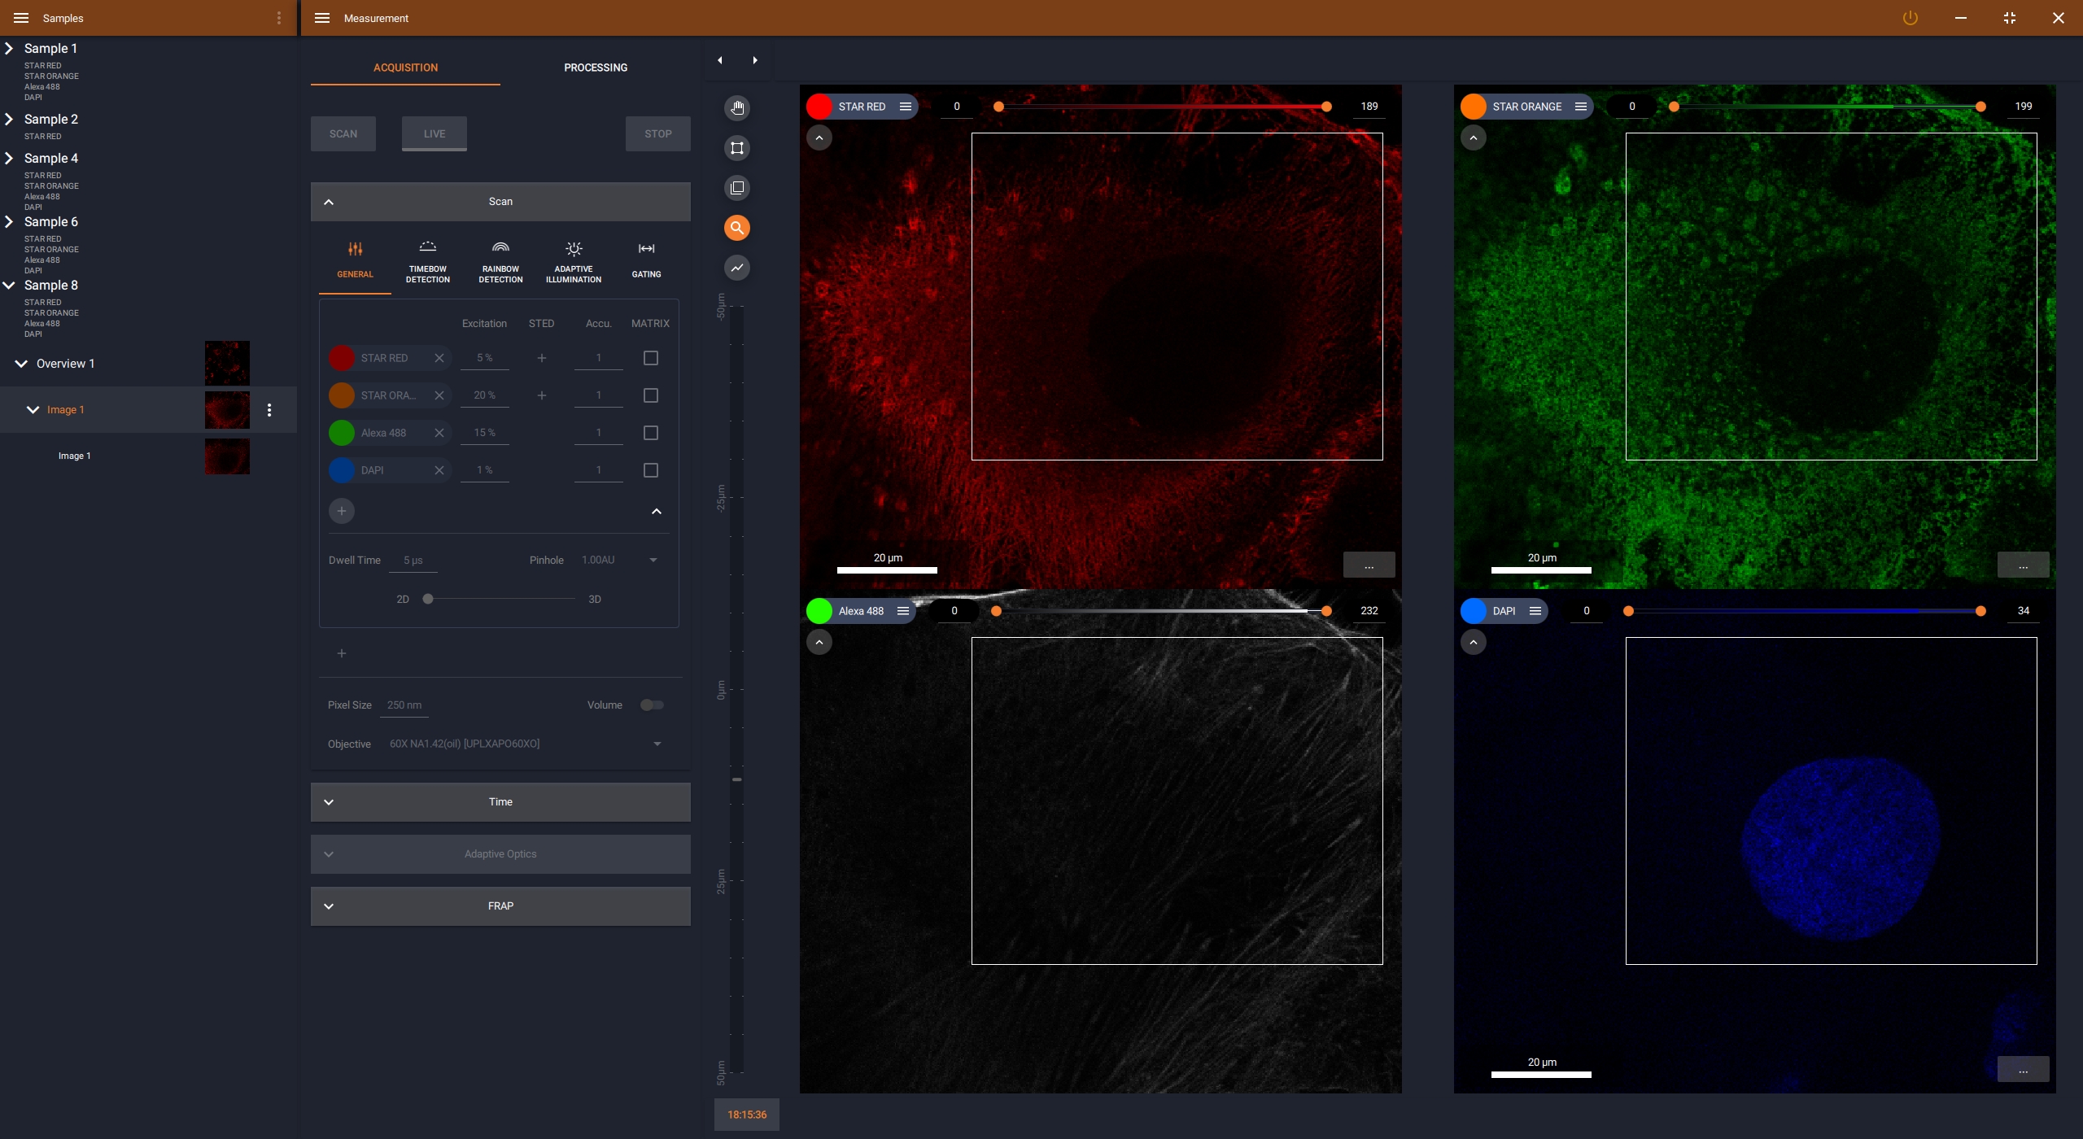Screen dimensions: 2083x1139
Task: Open the ADAPTIVE ILLUMINATION tab
Action: click(574, 260)
